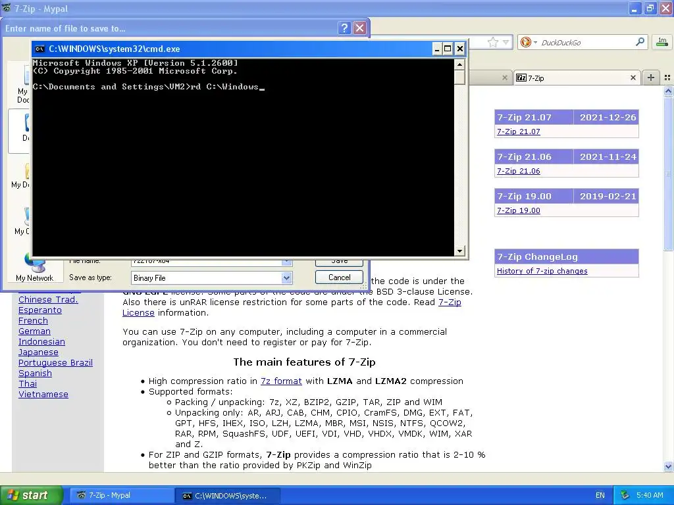This screenshot has width=674, height=505.
Task: Select Chinese Trad. language link
Action: point(48,299)
